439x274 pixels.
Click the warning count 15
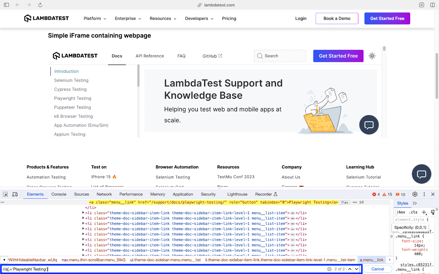pos(387,194)
